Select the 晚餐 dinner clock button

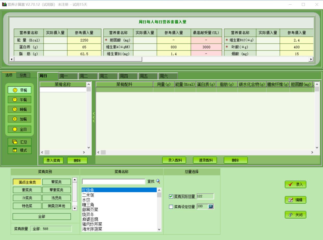click(x=19, y=109)
